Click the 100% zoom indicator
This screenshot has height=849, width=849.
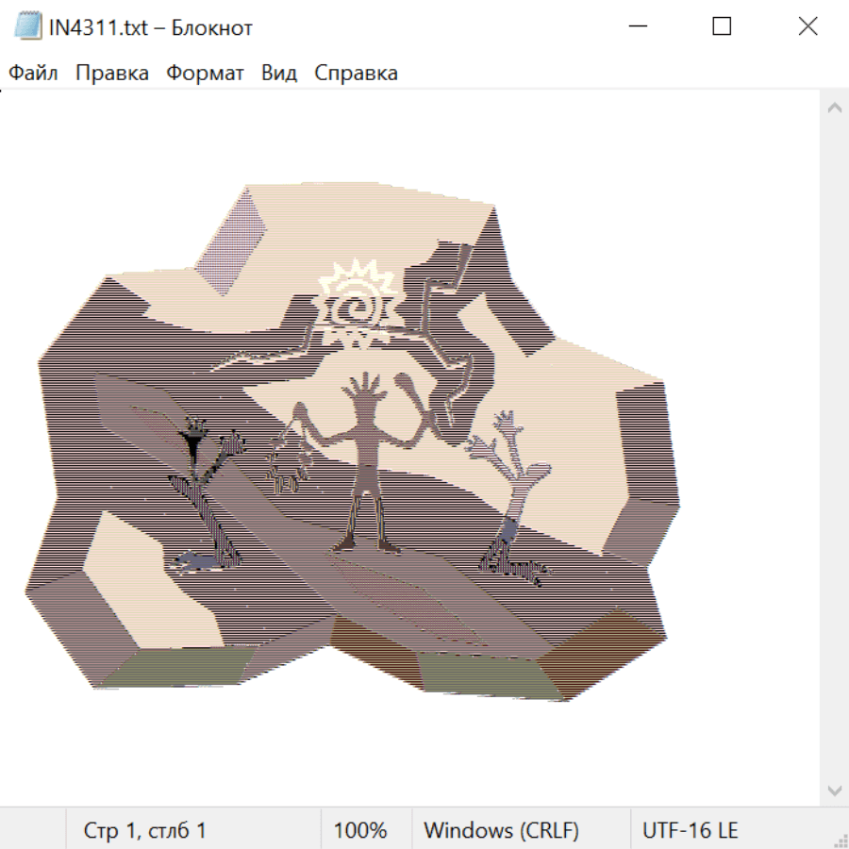click(x=360, y=831)
